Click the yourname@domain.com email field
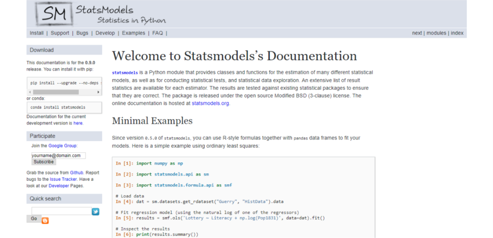Screen dimensions: 493x238 tap(58, 155)
